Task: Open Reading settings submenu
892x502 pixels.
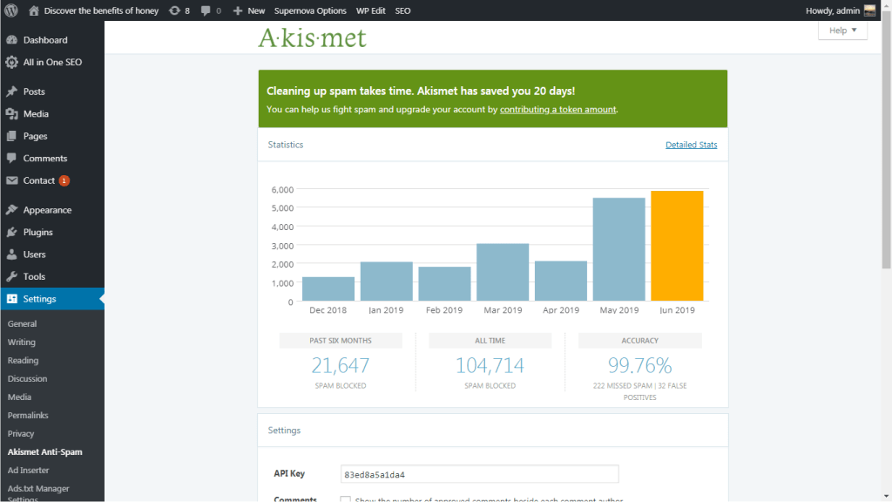Action: point(23,360)
